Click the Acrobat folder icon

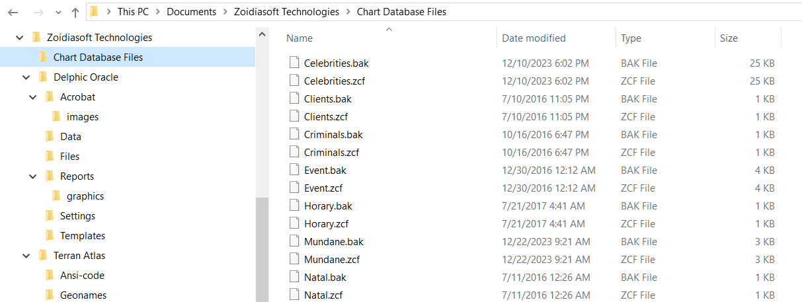pyautogui.click(x=50, y=97)
